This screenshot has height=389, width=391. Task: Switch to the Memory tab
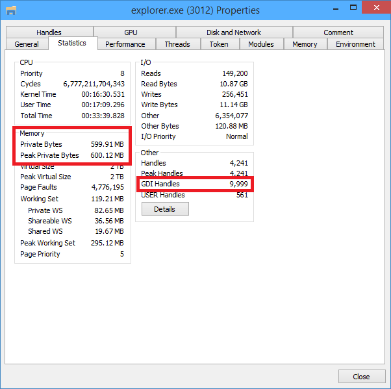click(305, 44)
